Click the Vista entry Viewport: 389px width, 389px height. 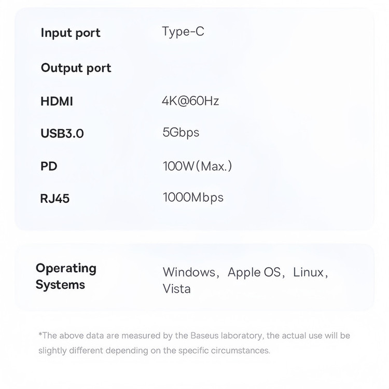[176, 289]
